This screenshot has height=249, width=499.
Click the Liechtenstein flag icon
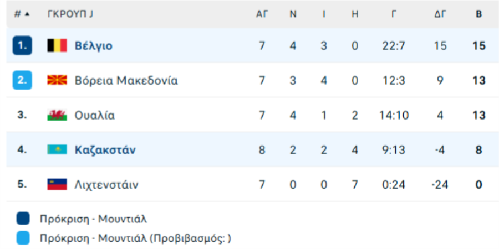[57, 185]
